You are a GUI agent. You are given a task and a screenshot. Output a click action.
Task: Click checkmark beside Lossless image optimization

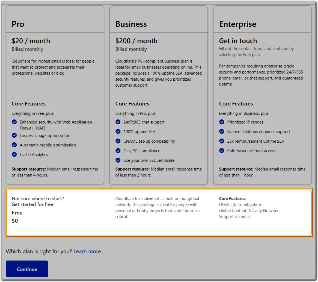(x=14, y=135)
